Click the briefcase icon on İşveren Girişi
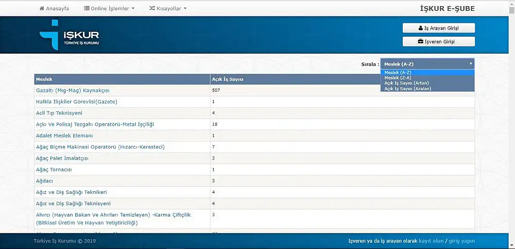The image size is (515, 249). (420, 42)
